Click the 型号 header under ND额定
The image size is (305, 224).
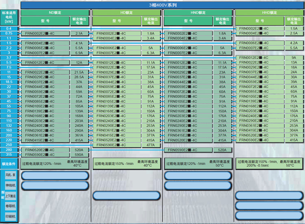[45, 21]
